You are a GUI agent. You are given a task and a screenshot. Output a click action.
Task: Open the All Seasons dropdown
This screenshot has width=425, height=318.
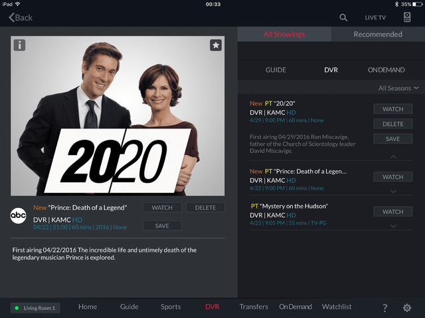coord(398,88)
